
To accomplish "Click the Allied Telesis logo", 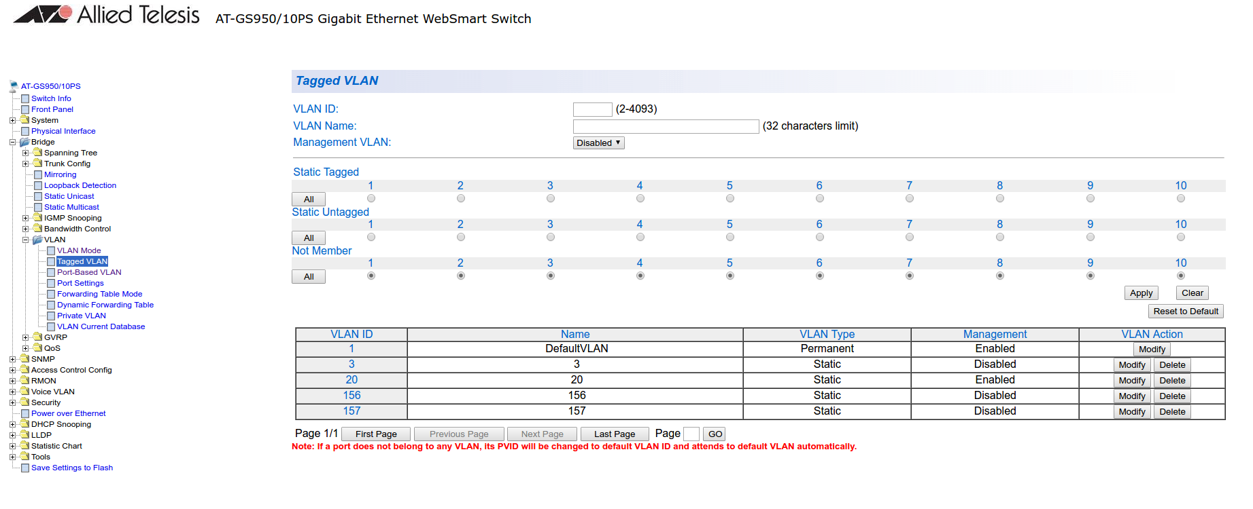I will pos(107,15).
